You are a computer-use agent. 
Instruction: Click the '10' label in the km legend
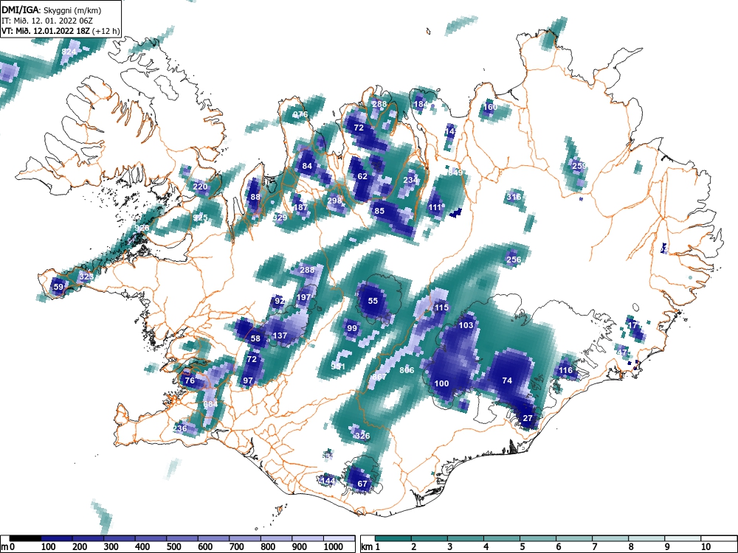(x=706, y=546)
